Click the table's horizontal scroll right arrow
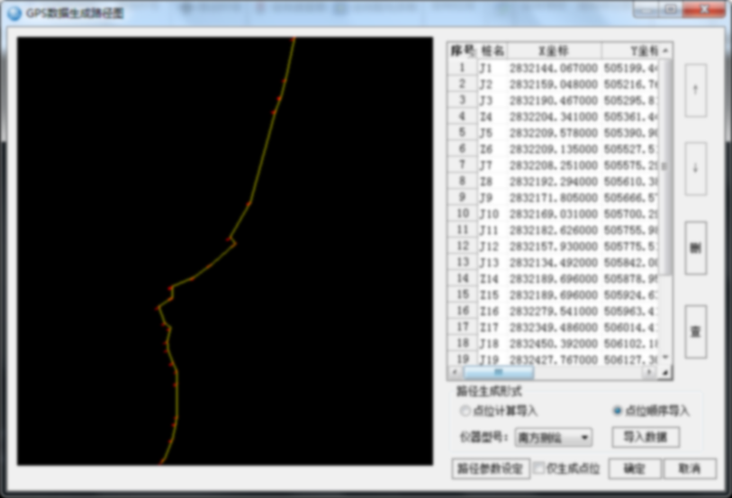Screen dimensions: 732x498 [649, 372]
